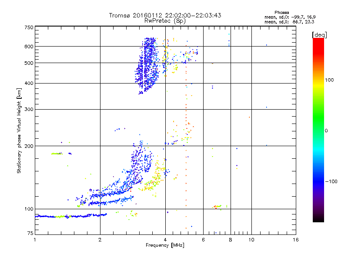
Task: Click the y-axis label '400'
Action: click(x=29, y=84)
